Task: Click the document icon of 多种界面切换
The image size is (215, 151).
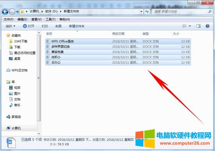Action: click(x=48, y=46)
